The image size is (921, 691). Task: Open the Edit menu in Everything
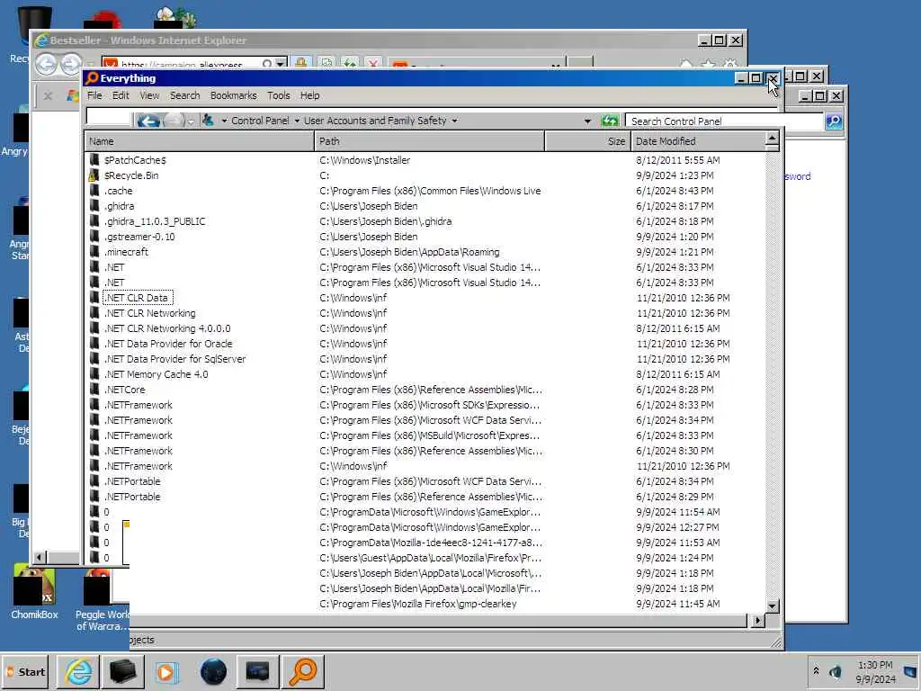tap(121, 95)
